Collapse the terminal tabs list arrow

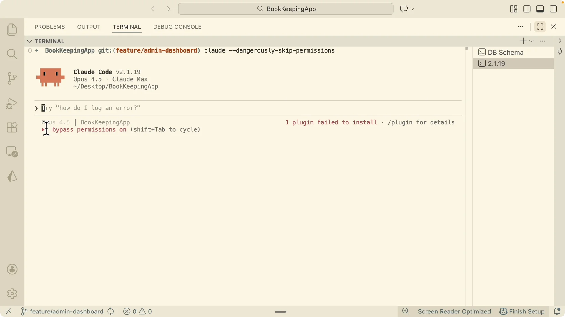pos(560,41)
